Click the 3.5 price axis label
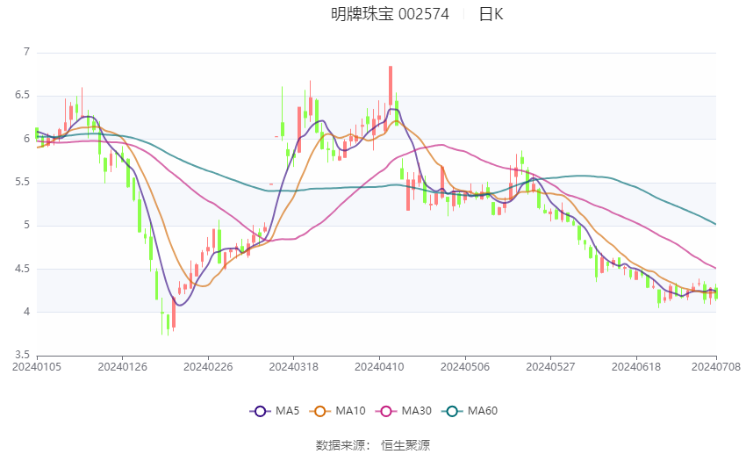 point(22,355)
